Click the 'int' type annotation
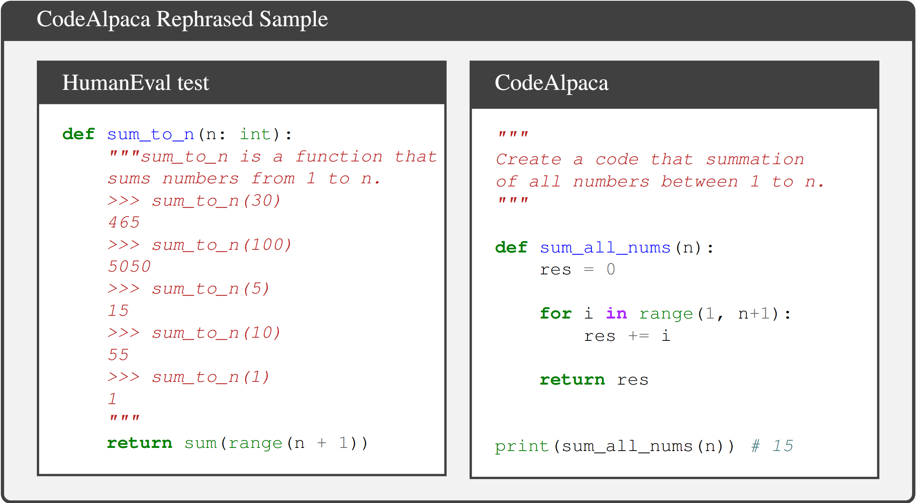The height and width of the screenshot is (503, 916). [x=255, y=134]
